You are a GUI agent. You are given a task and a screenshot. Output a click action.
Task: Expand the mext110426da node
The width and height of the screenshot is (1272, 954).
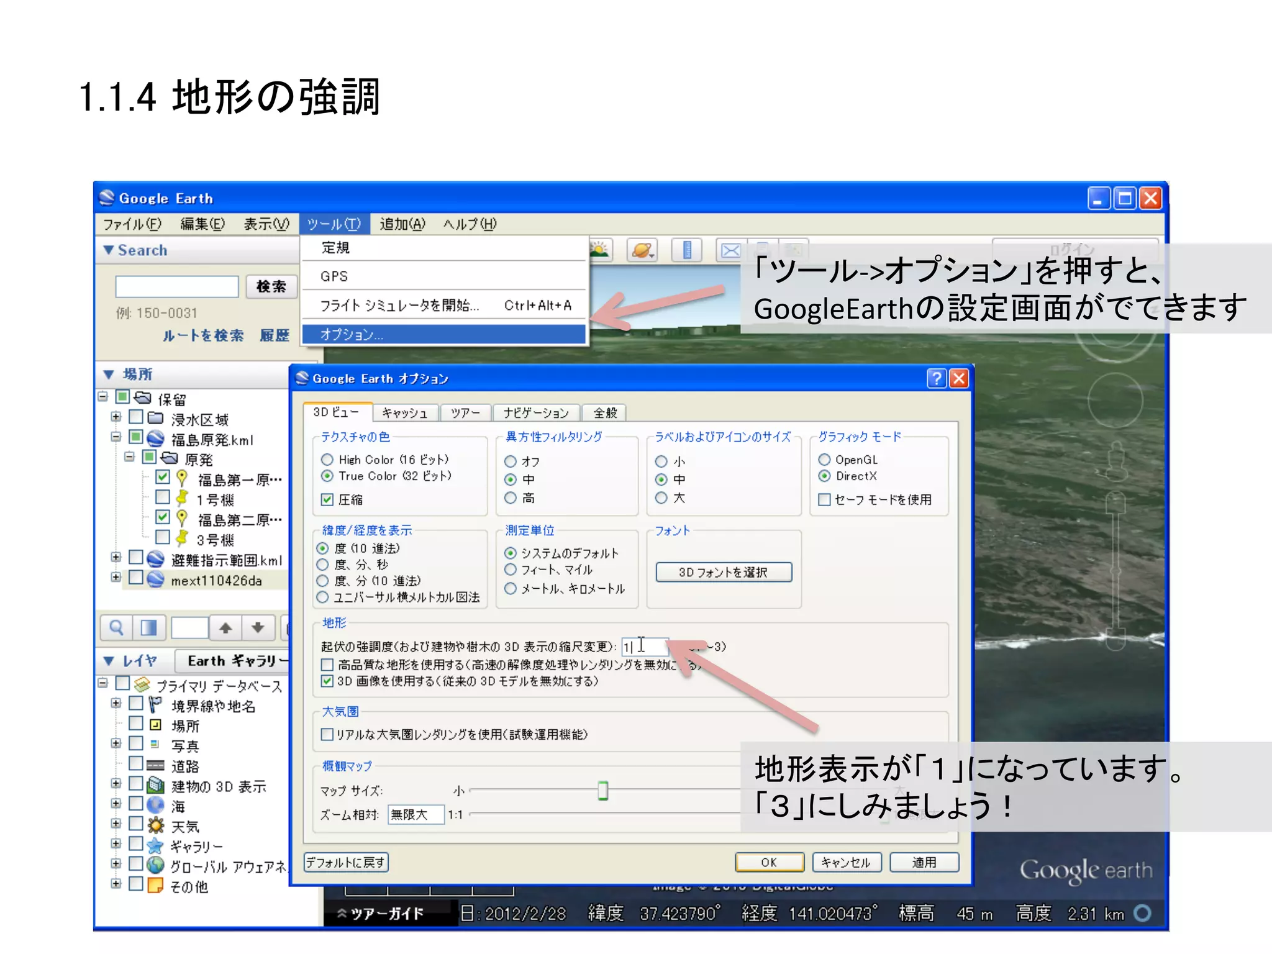[116, 577]
